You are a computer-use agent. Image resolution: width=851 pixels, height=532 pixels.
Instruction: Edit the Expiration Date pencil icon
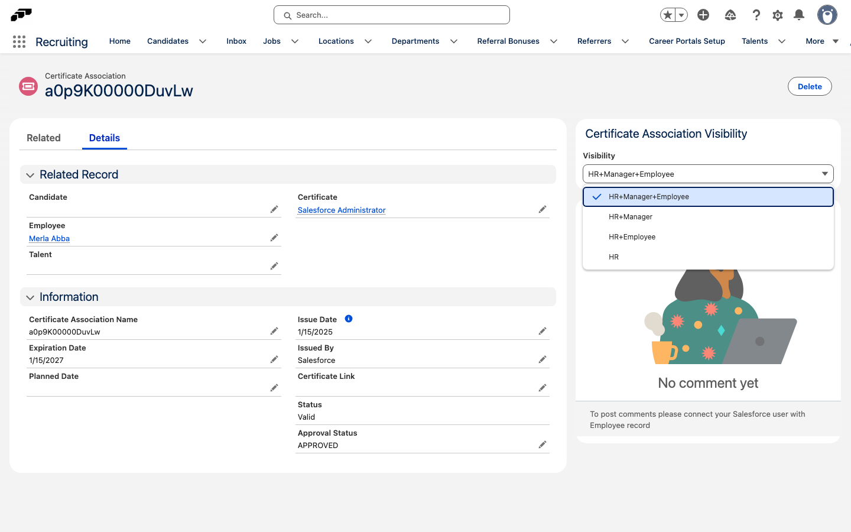tap(274, 359)
